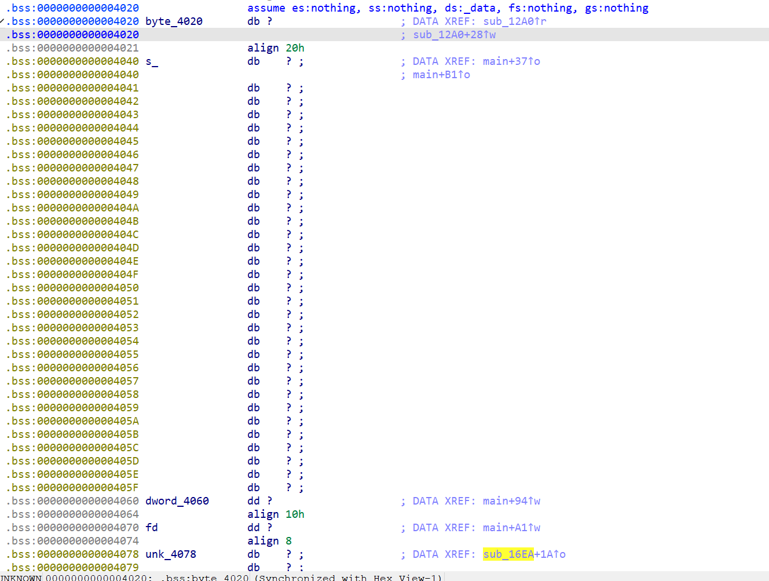769x581 pixels.
Task: Select address .bss:000000000000404A
Action: (72, 208)
